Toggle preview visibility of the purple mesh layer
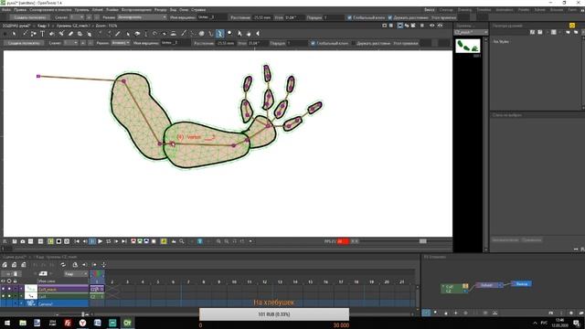 (x=3, y=289)
